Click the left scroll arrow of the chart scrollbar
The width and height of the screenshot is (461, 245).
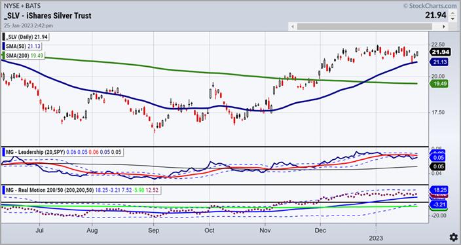point(293,27)
